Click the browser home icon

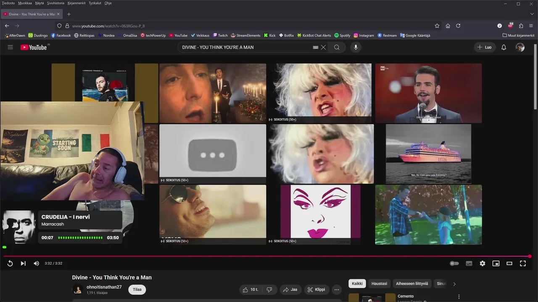coord(448,26)
